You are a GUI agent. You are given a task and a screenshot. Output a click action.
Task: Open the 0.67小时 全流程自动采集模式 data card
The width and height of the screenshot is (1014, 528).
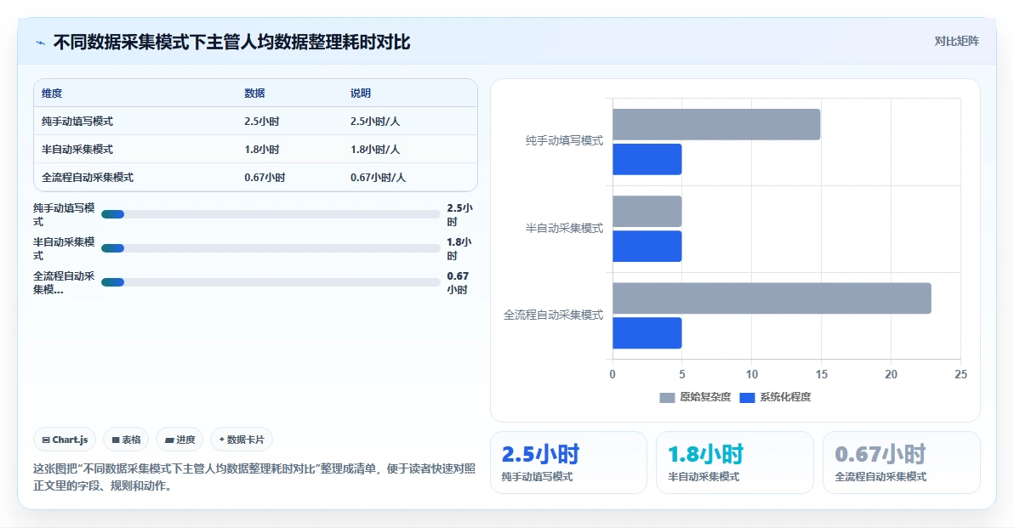tap(902, 463)
